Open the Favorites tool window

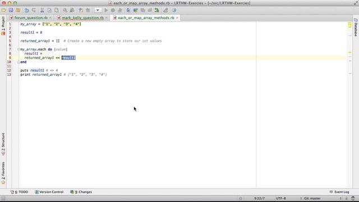[3, 173]
